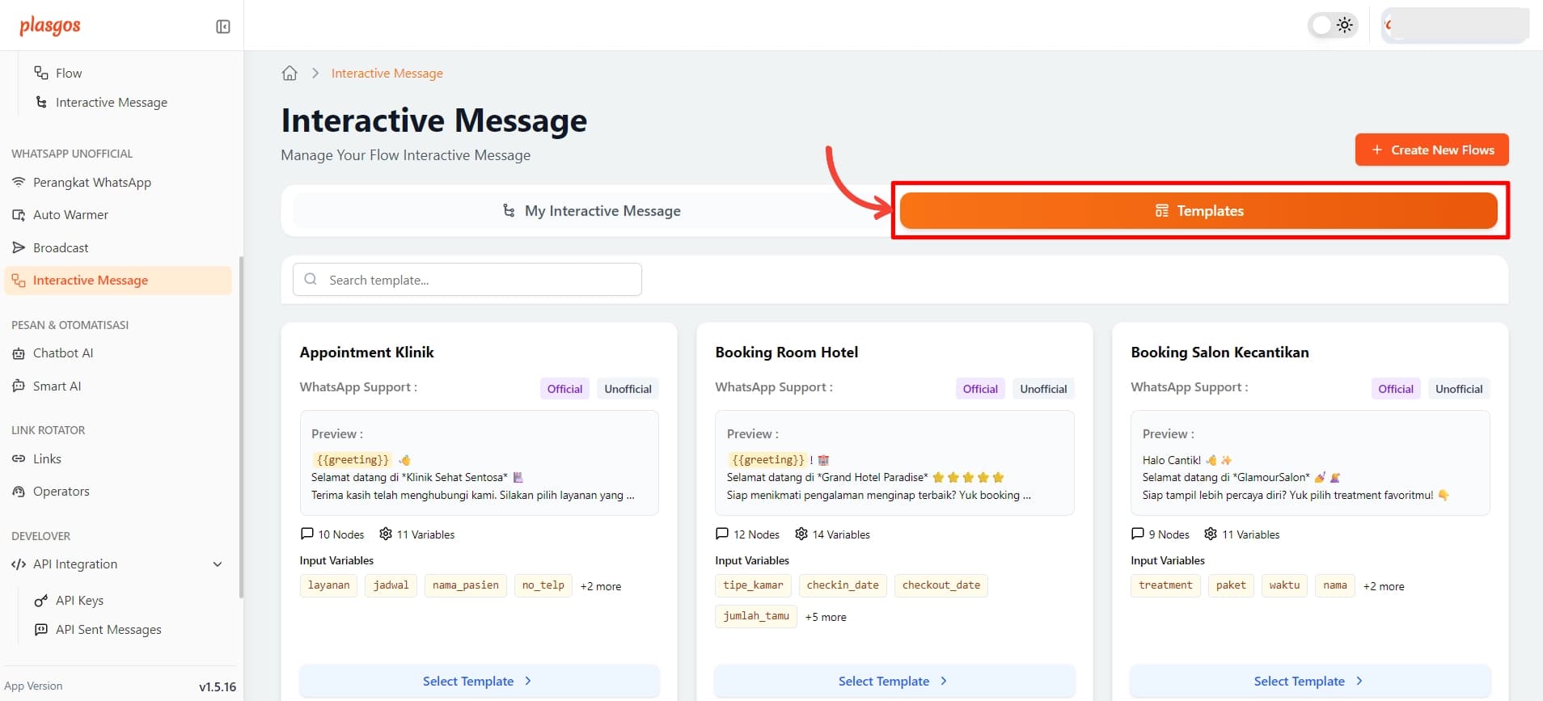This screenshot has height=701, width=1543.
Task: Click the Appointment Klinik card title
Action: pyautogui.click(x=366, y=353)
